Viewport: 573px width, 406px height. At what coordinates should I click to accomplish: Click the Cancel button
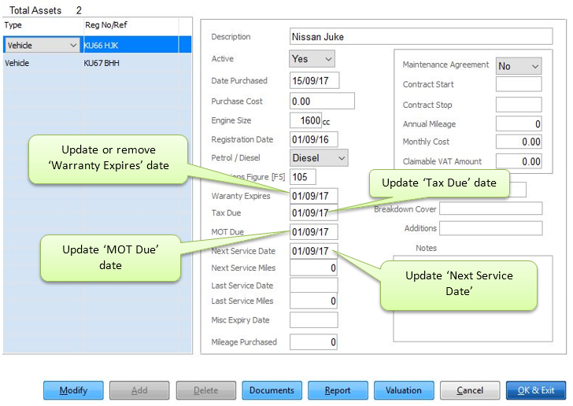pos(470,390)
